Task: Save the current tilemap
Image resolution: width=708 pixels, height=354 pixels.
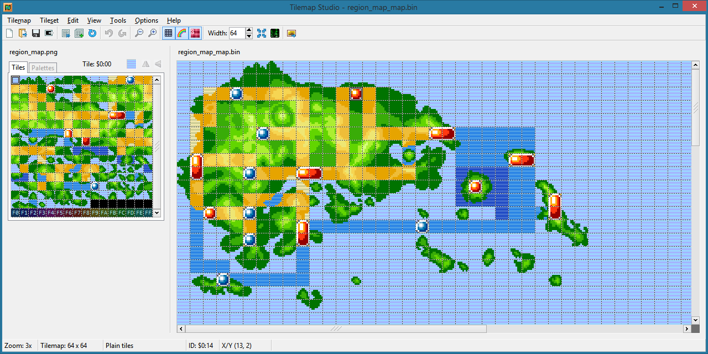Action: pos(35,33)
